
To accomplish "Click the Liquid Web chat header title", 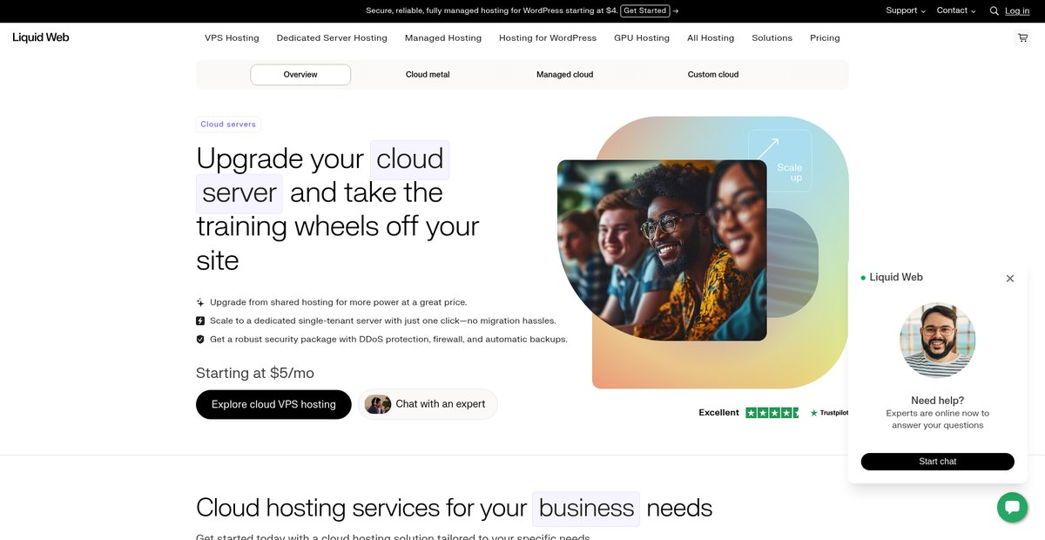I will pyautogui.click(x=896, y=277).
